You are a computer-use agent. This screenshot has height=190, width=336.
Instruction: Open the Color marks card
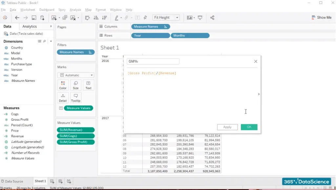point(63,85)
